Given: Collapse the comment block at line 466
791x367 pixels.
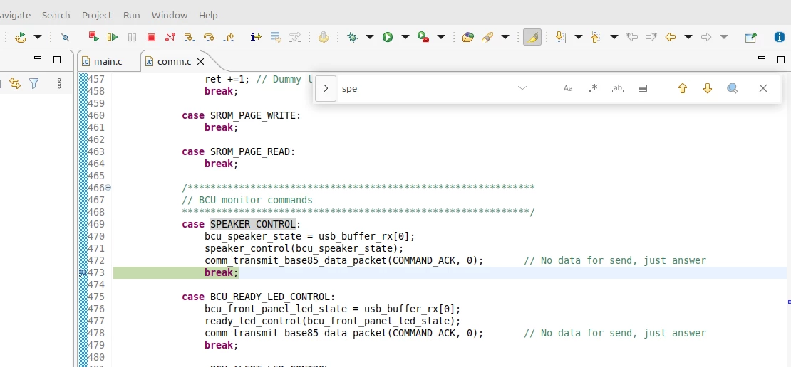Looking at the screenshot, I should coord(108,188).
